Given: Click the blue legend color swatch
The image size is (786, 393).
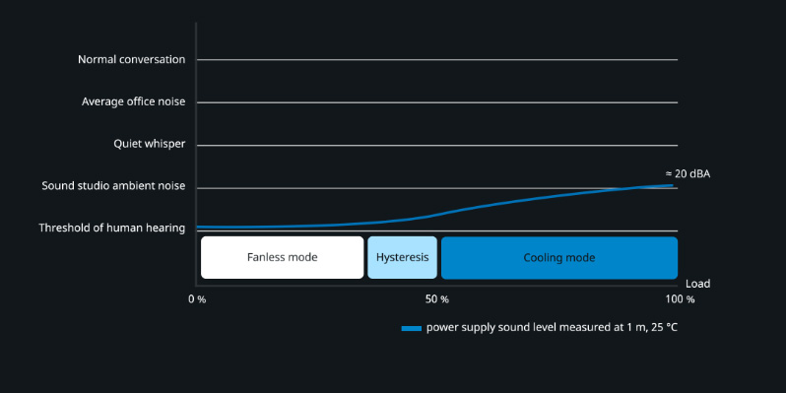Looking at the screenshot, I should 412,328.
